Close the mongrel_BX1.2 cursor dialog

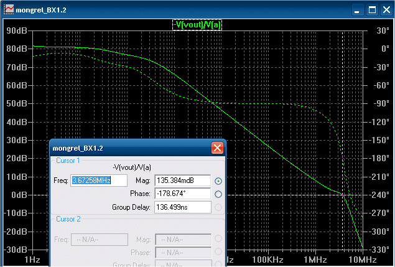tap(217, 148)
